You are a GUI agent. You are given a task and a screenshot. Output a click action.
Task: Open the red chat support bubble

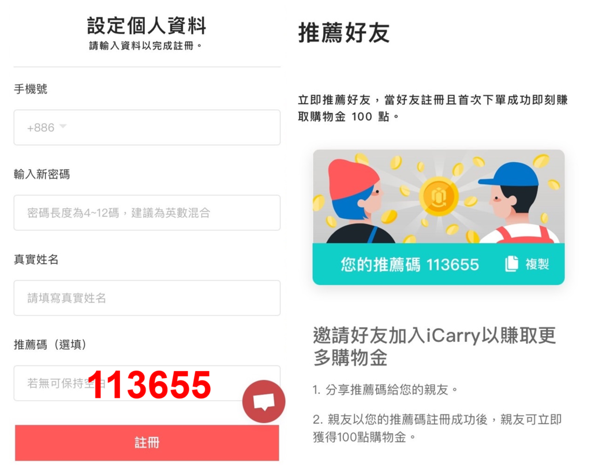point(264,401)
